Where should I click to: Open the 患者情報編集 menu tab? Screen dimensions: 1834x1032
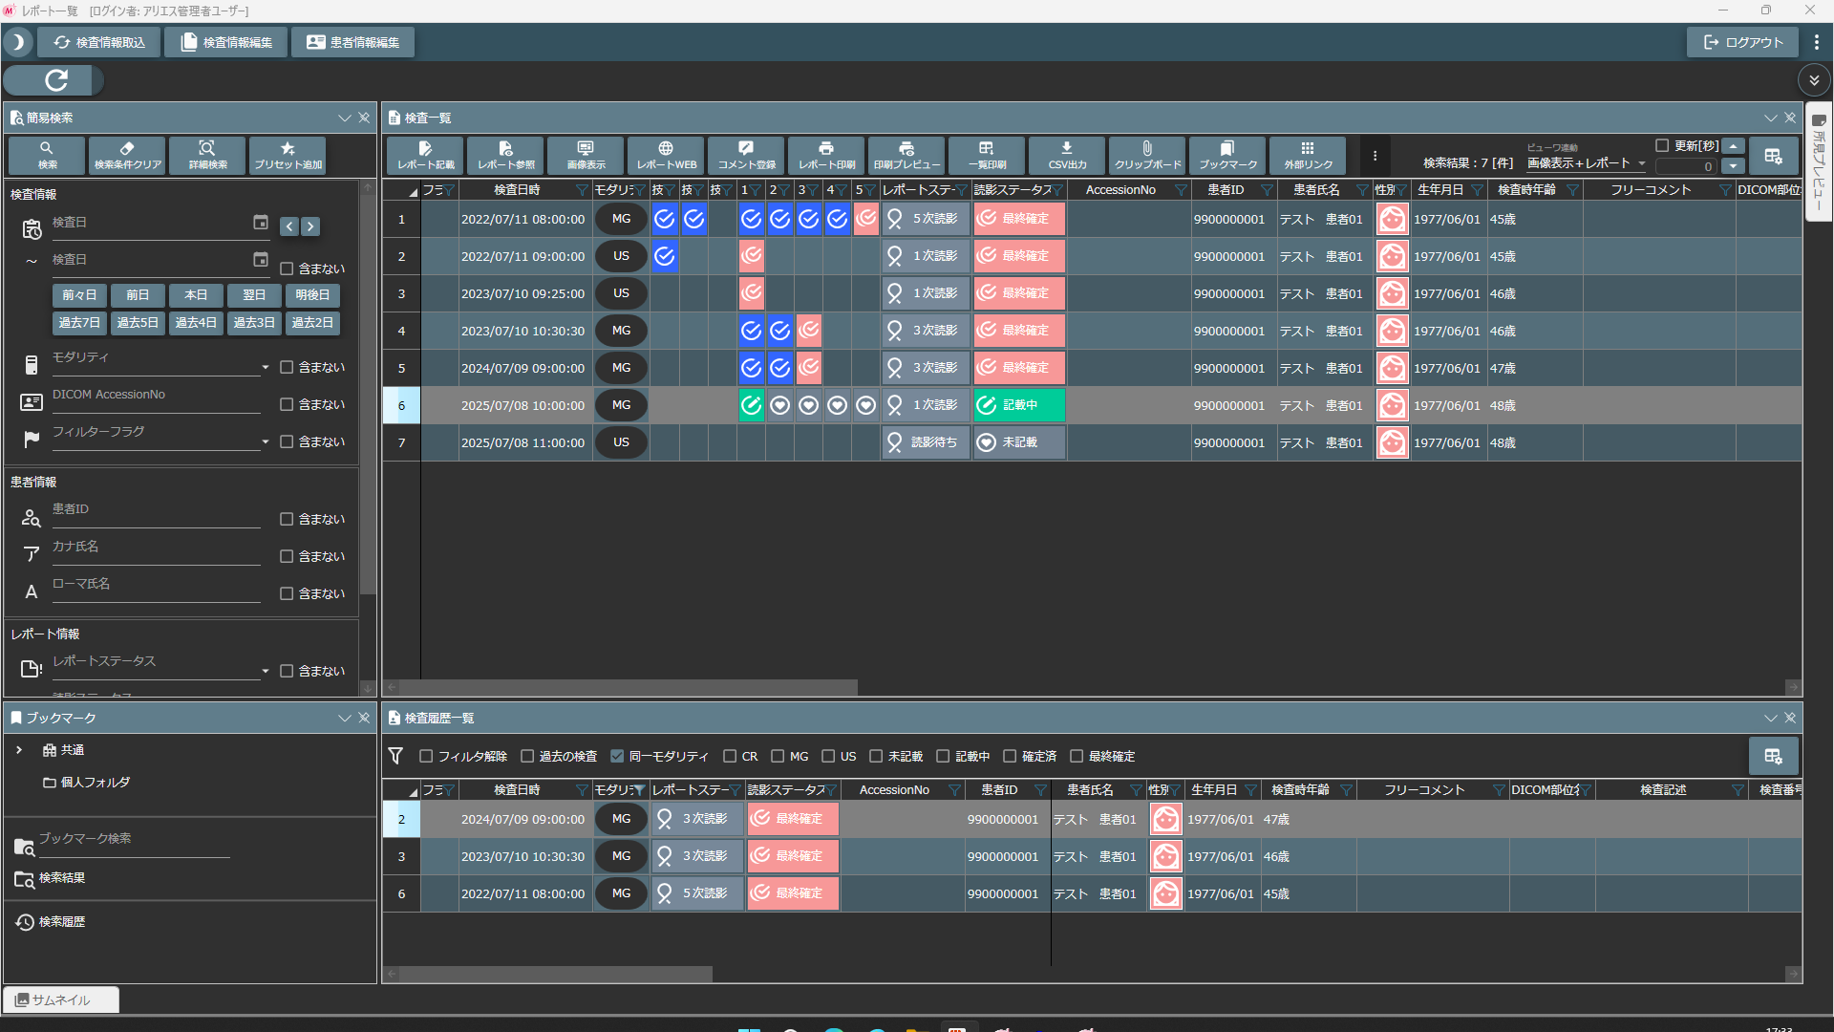(352, 42)
